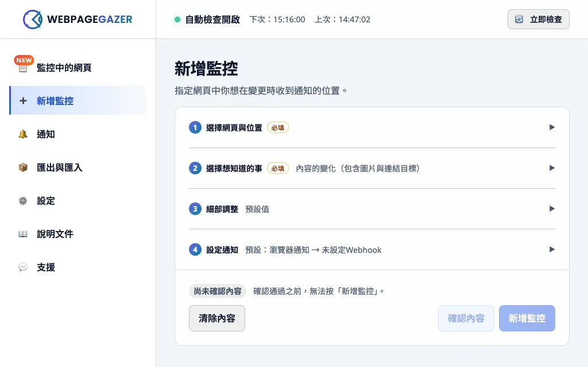Viewport: 588px width, 367px height.
Task: Click the refresh icon in 立即檢查 button
Action: [519, 19]
